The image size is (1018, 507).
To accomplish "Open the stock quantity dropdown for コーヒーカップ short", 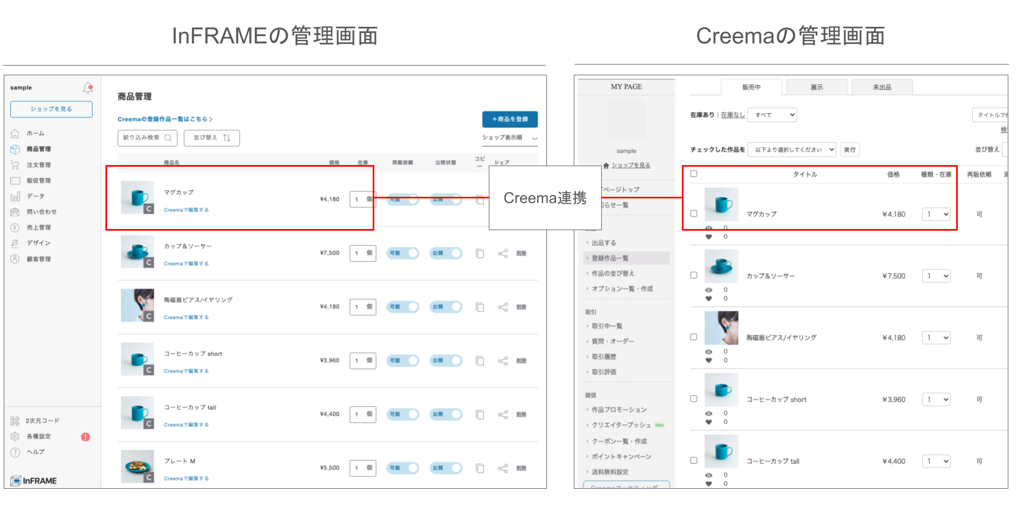I will (x=936, y=399).
